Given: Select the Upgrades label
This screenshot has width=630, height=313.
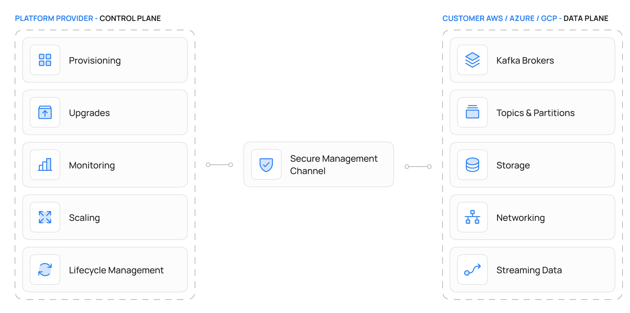Looking at the screenshot, I should [89, 113].
